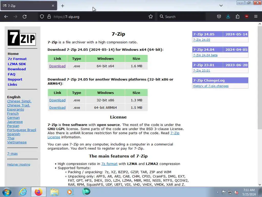Open the Home sidebar item

click(x=13, y=54)
